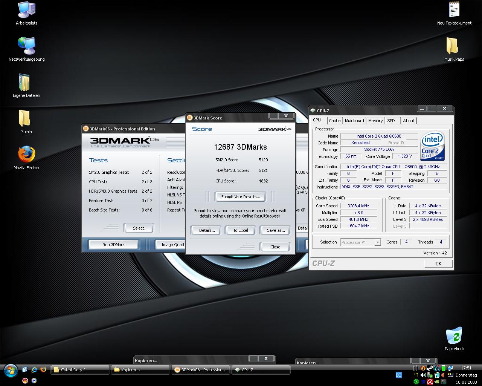Open the Eigene Dateien folder icon

point(26,86)
